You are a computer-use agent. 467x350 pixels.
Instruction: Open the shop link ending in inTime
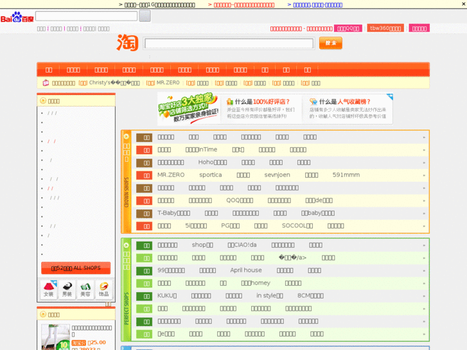point(201,150)
